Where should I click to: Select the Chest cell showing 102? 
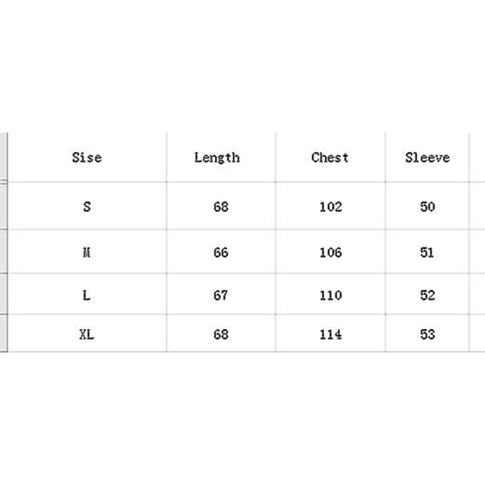click(331, 207)
